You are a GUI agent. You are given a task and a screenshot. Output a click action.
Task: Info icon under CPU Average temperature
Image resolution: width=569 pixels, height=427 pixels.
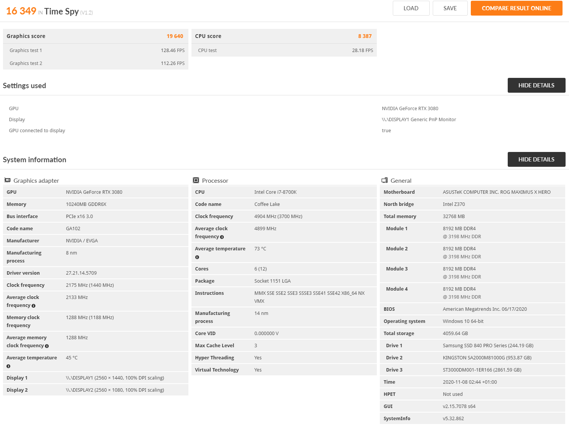197,257
